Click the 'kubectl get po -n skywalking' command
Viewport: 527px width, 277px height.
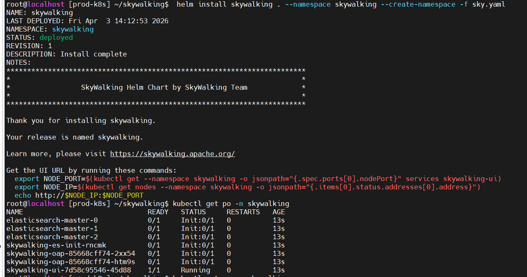(231, 203)
